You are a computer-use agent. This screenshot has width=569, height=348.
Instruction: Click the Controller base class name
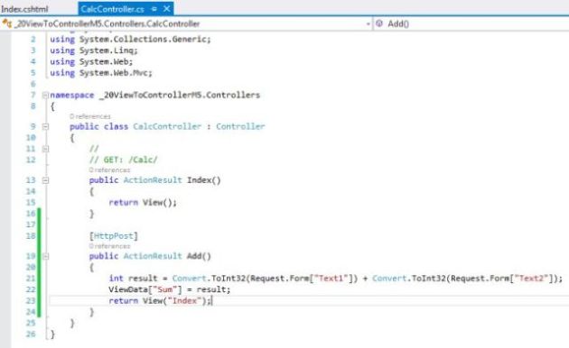click(240, 126)
